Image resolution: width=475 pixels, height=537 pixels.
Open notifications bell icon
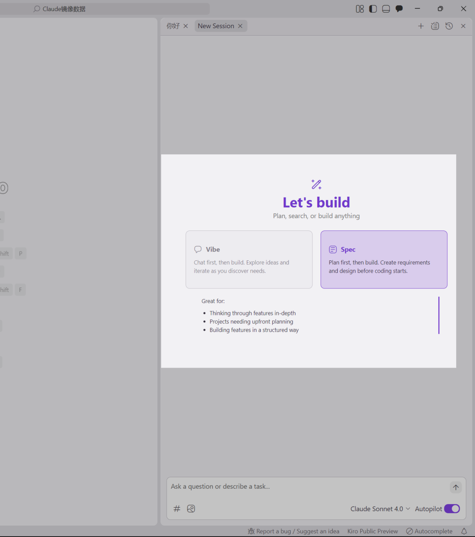click(x=464, y=531)
